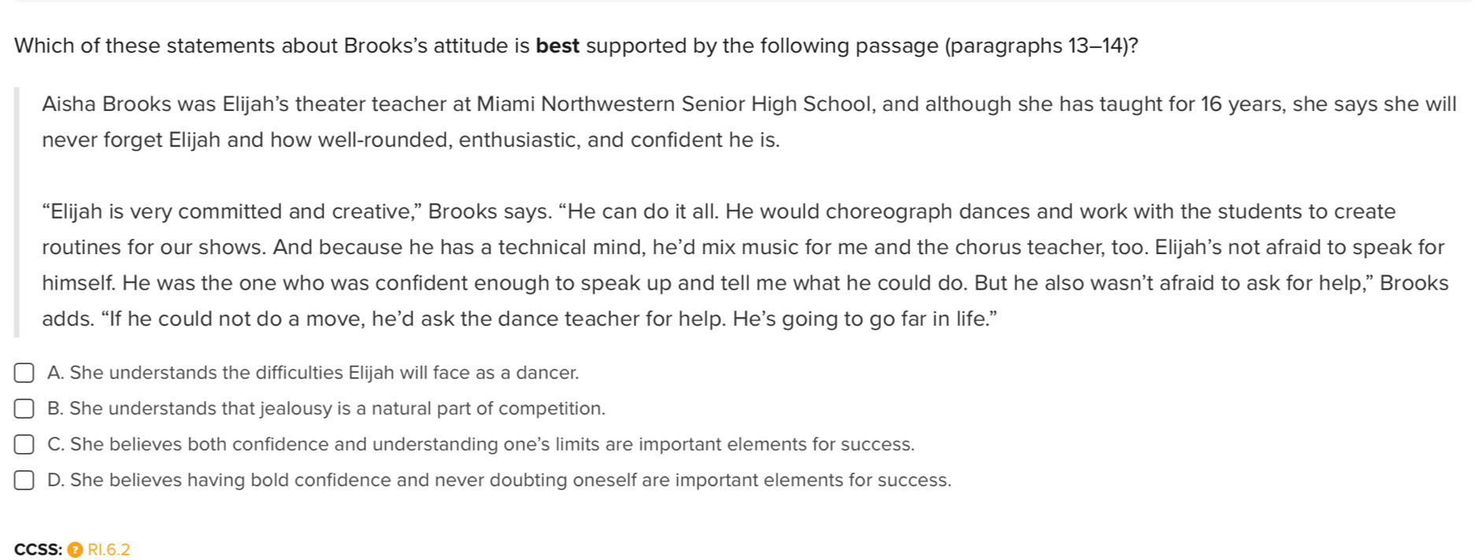Open the RI.6.2 standard link

109,550
